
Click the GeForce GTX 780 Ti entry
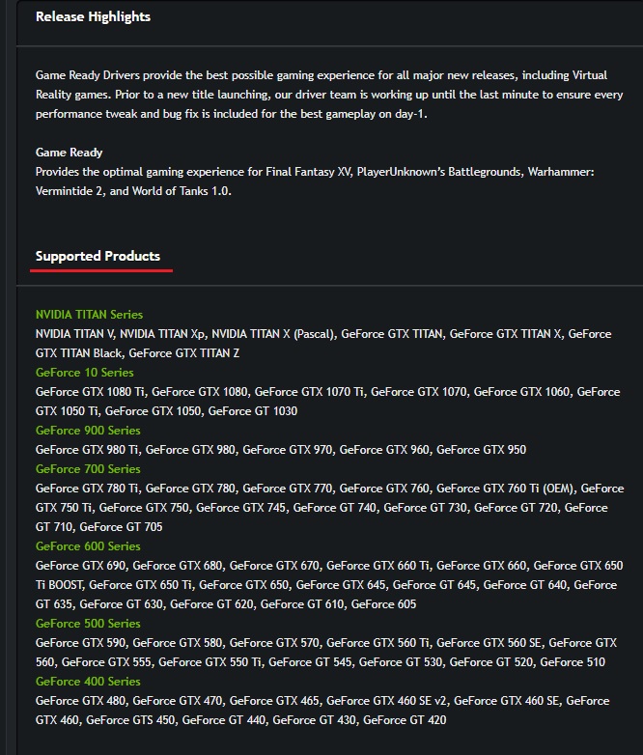(x=87, y=489)
